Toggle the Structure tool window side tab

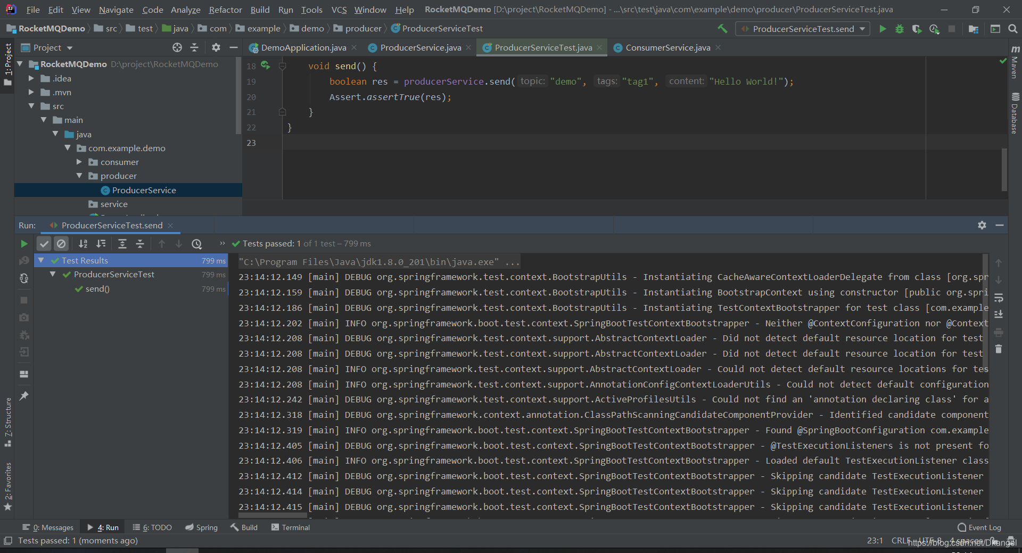(7, 423)
